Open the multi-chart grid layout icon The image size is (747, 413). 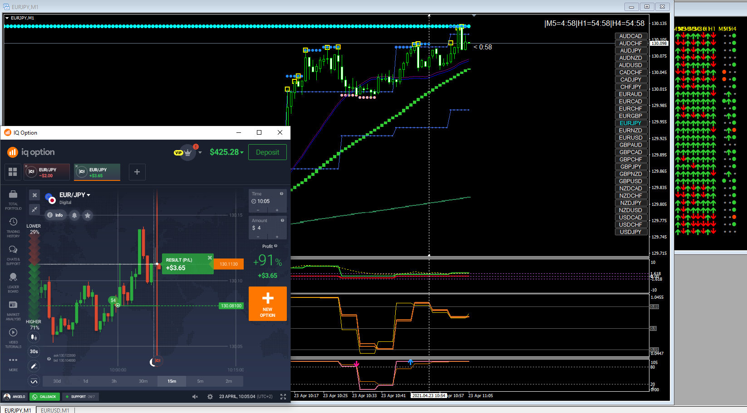pyautogui.click(x=13, y=172)
